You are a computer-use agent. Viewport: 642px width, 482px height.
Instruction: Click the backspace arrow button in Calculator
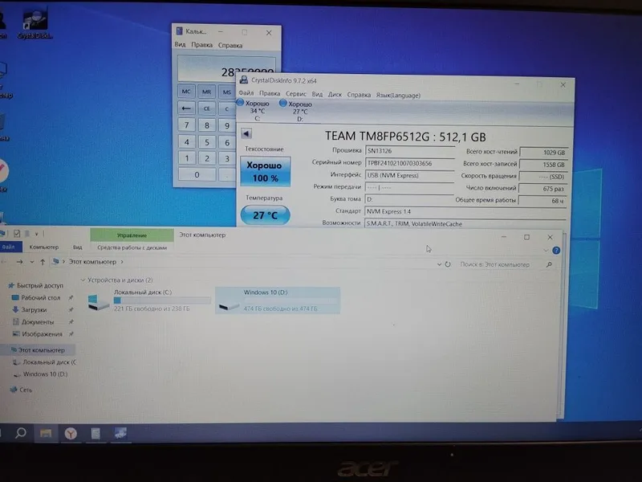click(x=186, y=108)
